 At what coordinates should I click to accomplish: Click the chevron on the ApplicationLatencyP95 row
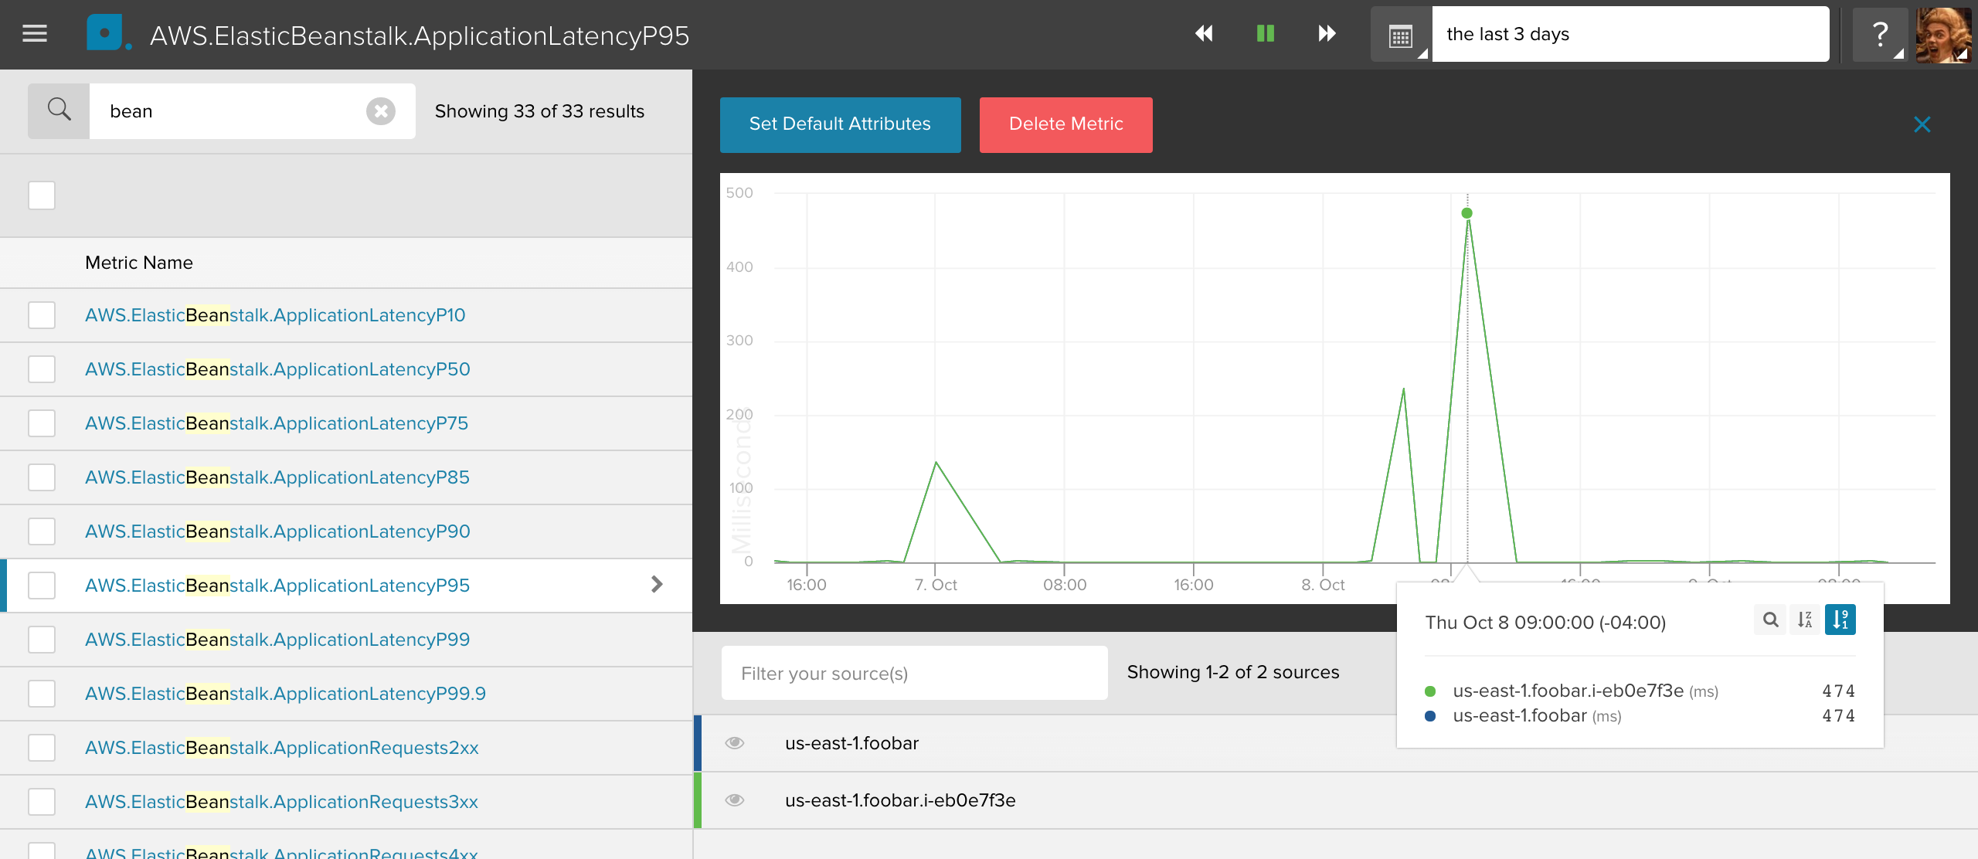click(x=657, y=584)
